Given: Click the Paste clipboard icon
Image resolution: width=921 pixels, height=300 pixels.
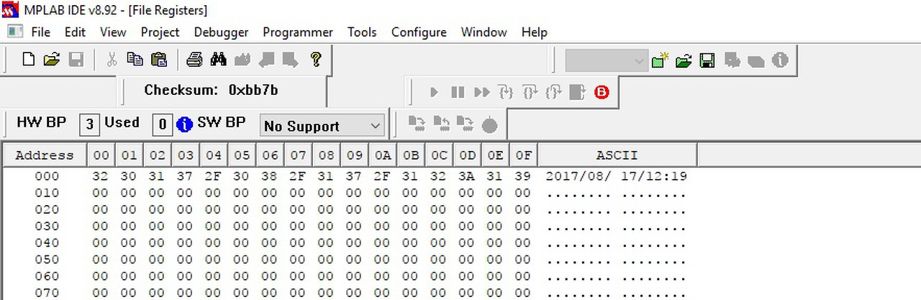Looking at the screenshot, I should (x=158, y=59).
